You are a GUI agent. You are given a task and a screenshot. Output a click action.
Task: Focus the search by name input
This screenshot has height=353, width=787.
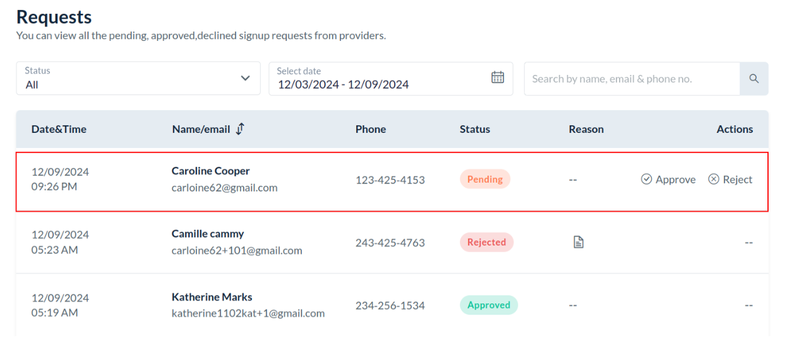point(632,79)
